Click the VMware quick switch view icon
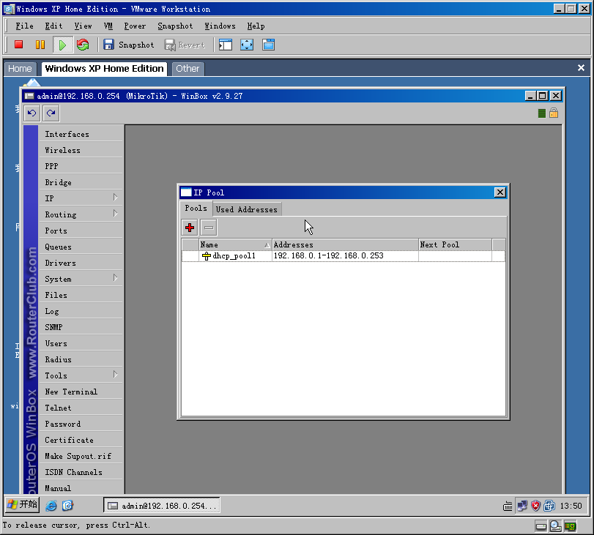594x535 pixels. point(269,45)
